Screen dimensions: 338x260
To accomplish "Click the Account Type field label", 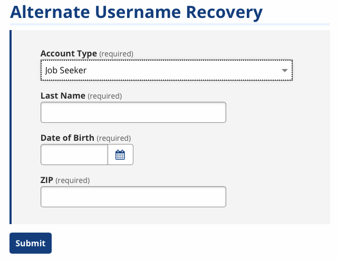I will coord(69,53).
